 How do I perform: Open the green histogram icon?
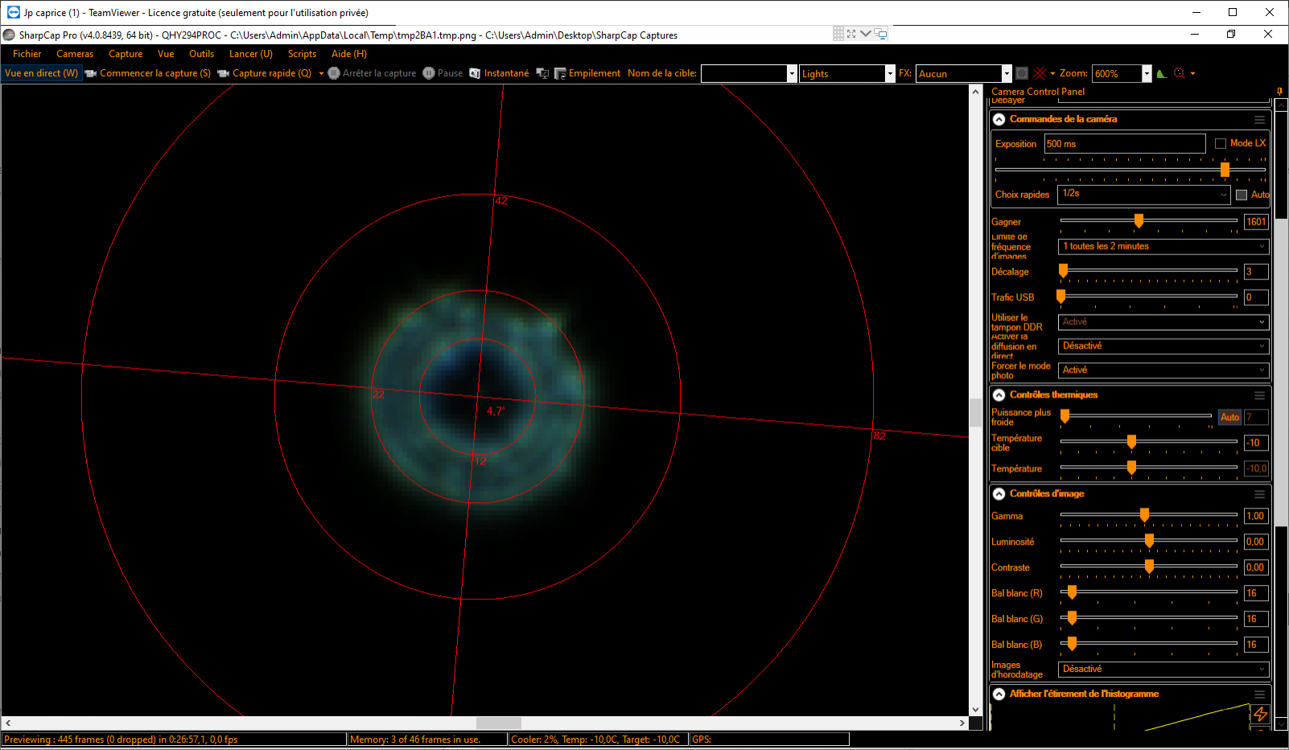click(x=1162, y=73)
